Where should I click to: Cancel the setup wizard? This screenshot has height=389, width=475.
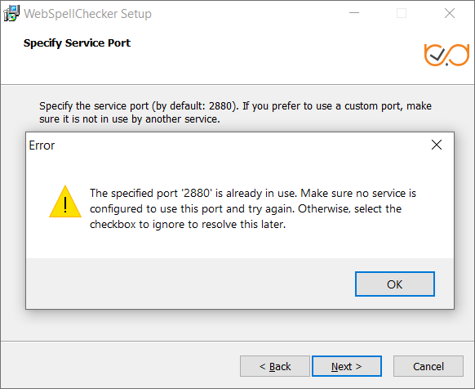[x=428, y=366]
